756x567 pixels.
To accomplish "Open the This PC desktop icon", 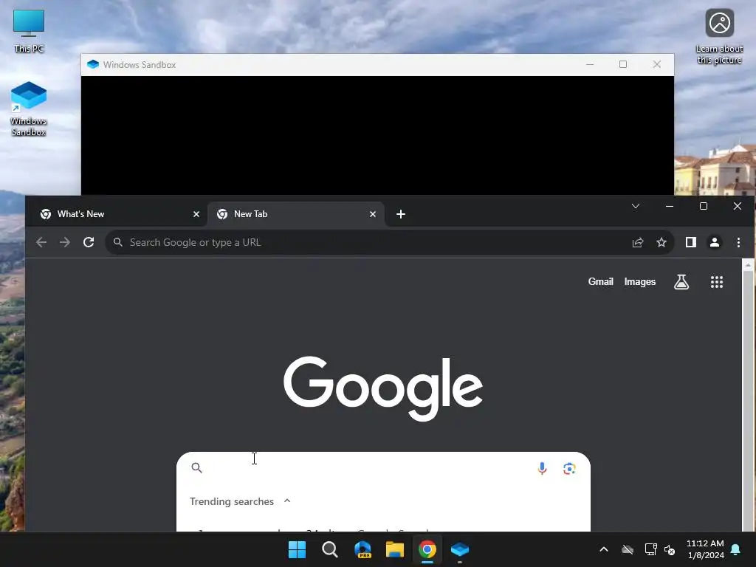I will tap(29, 30).
